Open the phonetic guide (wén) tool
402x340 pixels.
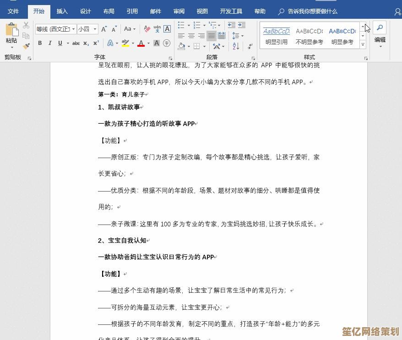(157, 29)
